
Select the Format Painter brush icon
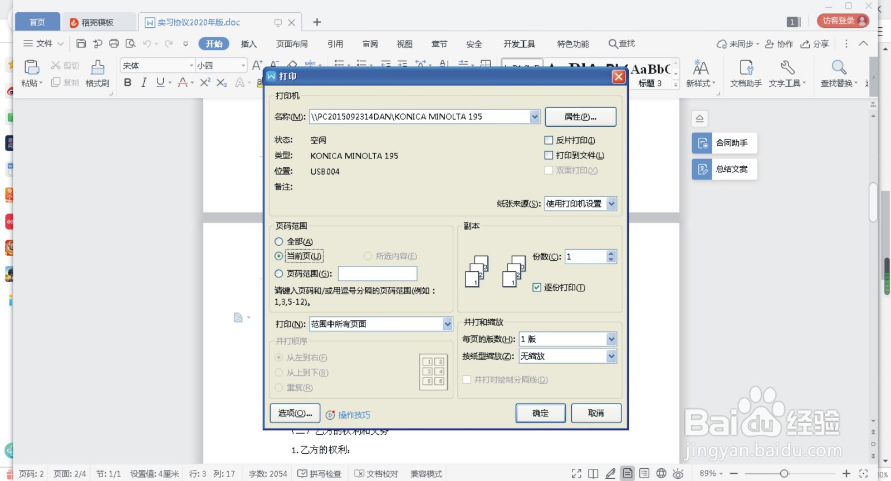coord(97,67)
